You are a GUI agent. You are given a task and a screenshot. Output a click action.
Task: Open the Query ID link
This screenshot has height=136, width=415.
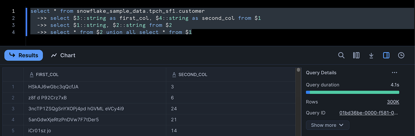(x=369, y=113)
